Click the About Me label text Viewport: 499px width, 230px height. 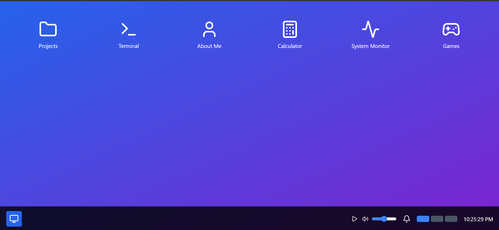(209, 46)
